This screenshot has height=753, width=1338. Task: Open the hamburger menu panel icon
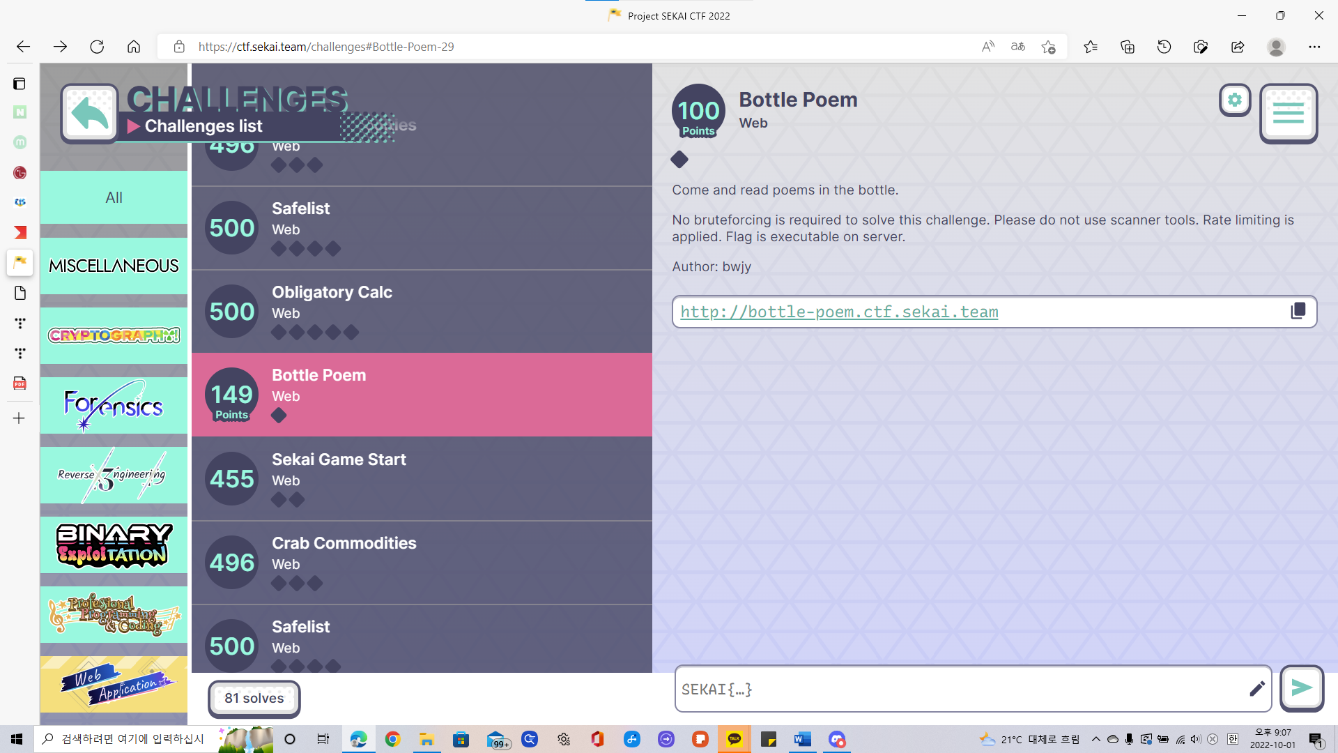tap(1288, 113)
